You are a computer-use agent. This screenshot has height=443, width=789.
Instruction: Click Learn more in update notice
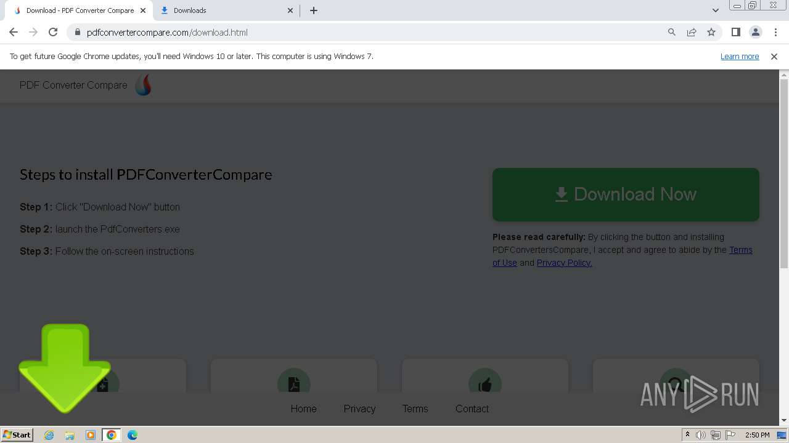tap(740, 56)
